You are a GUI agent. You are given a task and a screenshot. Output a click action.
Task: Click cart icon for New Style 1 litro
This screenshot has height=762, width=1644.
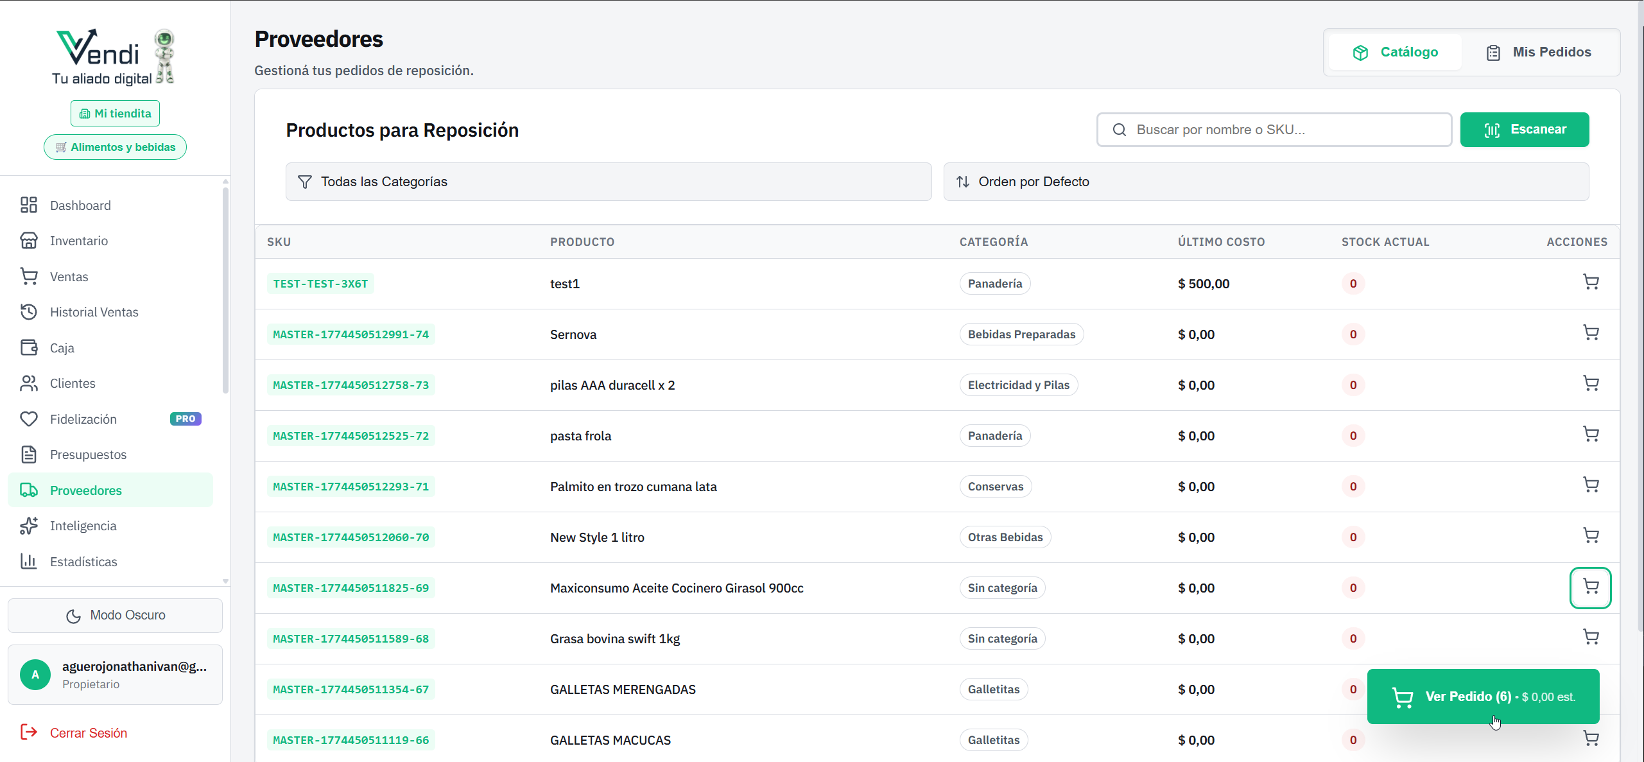[x=1590, y=536]
